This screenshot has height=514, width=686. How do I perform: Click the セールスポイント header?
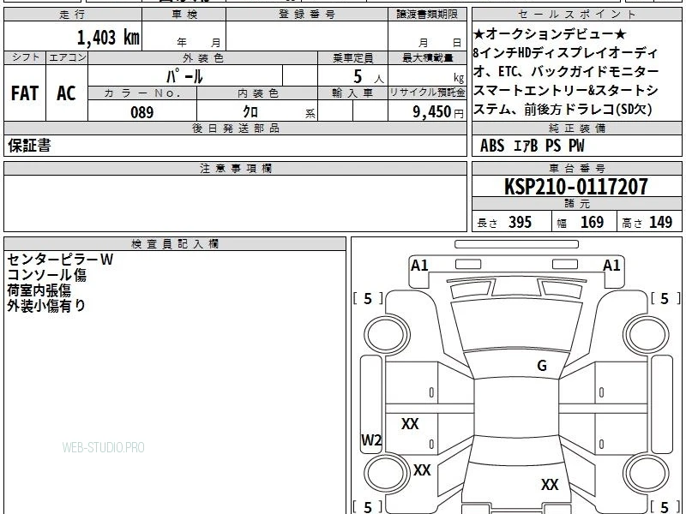coord(576,15)
